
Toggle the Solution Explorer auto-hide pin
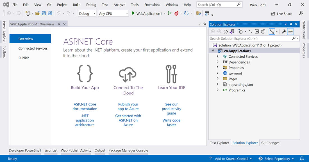click(291, 24)
